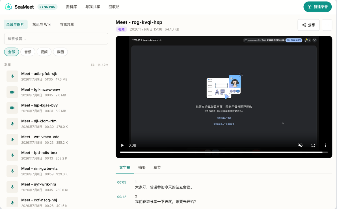This screenshot has height=209, width=337.
Task: Play the video
Action: pos(122,145)
